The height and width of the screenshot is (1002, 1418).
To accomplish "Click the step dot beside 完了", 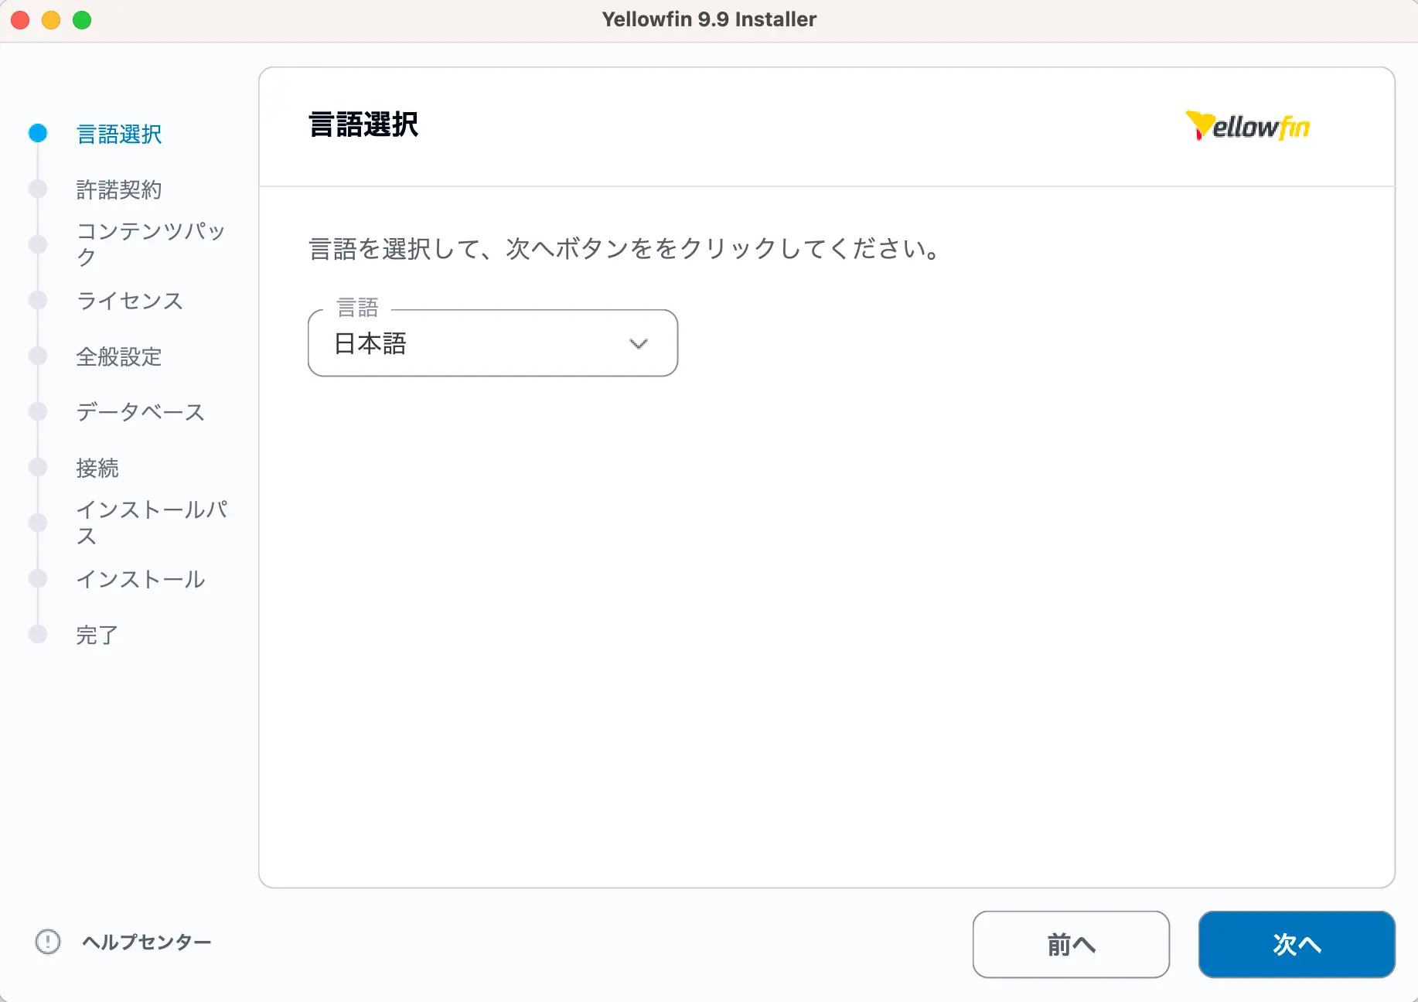I will [x=38, y=635].
